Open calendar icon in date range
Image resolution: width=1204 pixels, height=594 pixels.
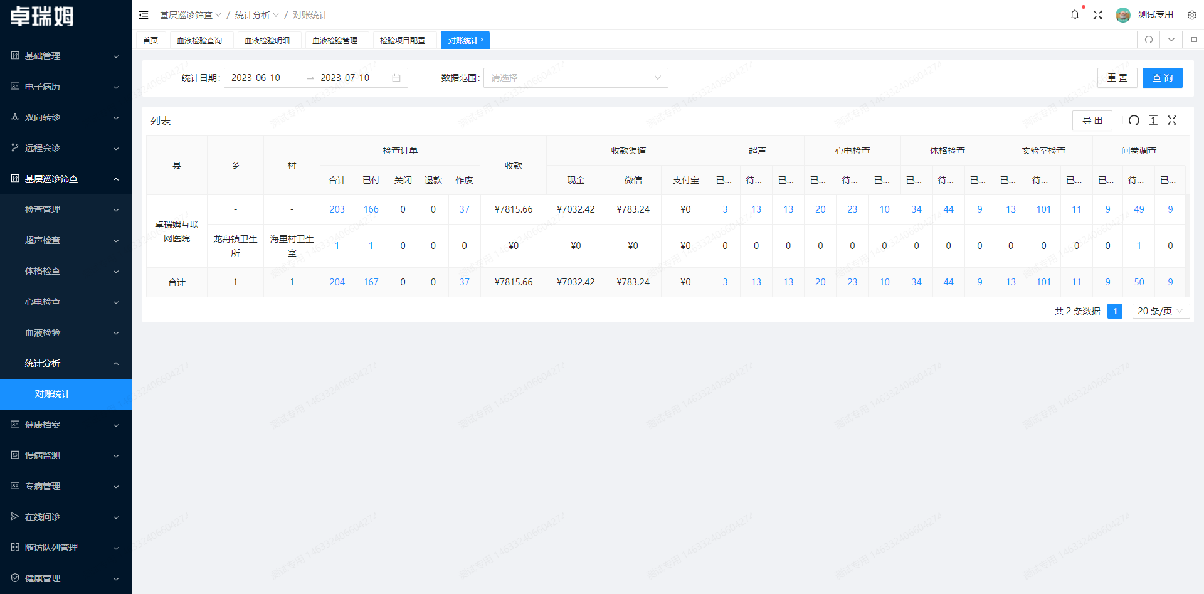point(396,78)
